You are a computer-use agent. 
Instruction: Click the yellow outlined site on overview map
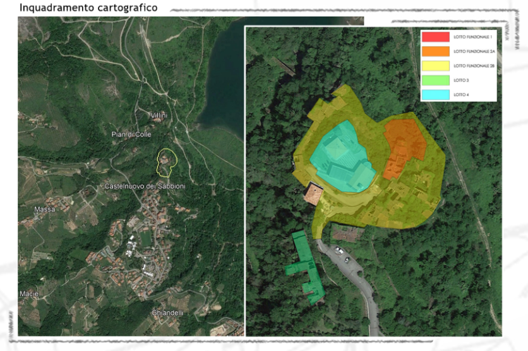pos(165,162)
